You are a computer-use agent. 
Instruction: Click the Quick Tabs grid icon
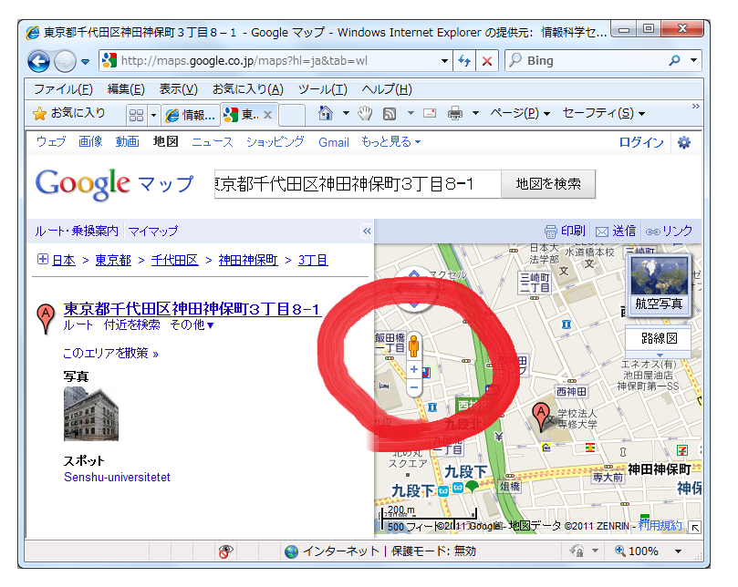tap(136, 115)
